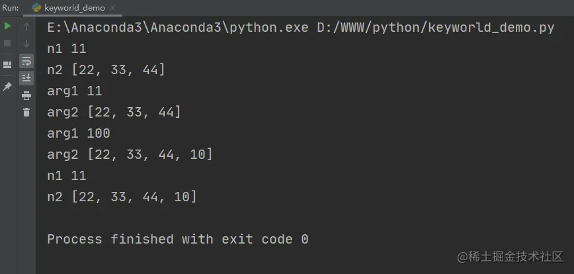Click the E:\Anaconda3 python.exe path text
The image size is (574, 274).
tap(177, 28)
